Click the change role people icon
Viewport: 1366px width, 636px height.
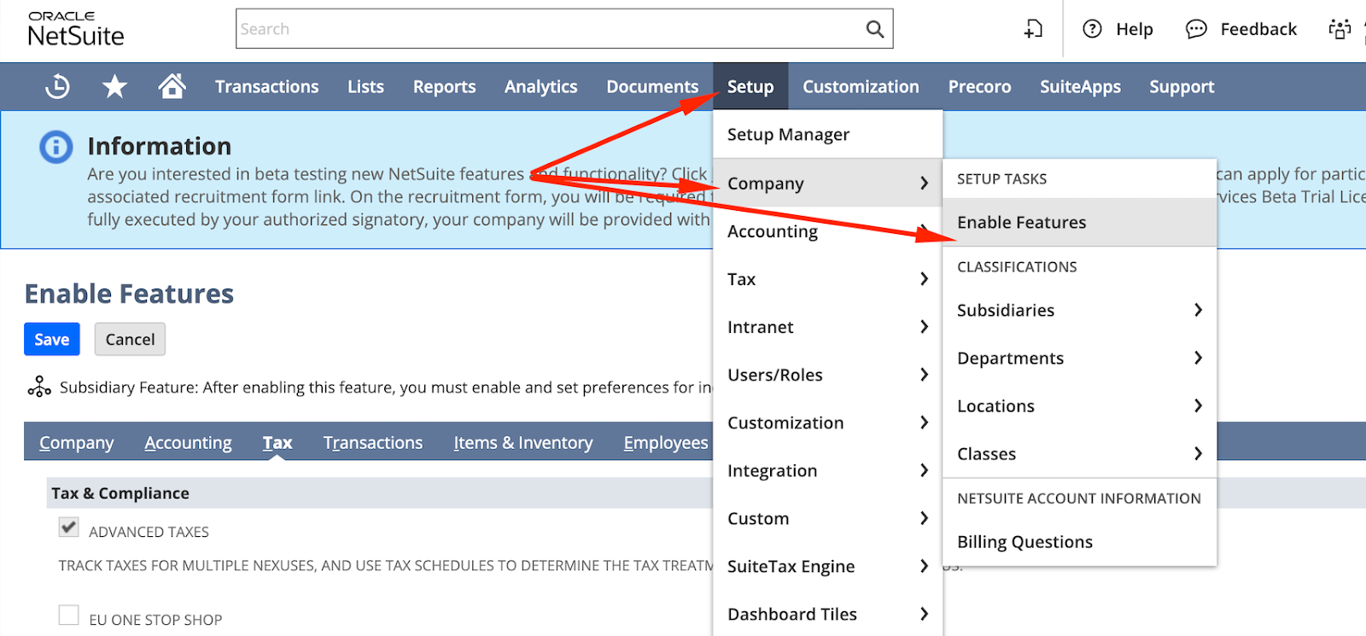click(x=1340, y=29)
